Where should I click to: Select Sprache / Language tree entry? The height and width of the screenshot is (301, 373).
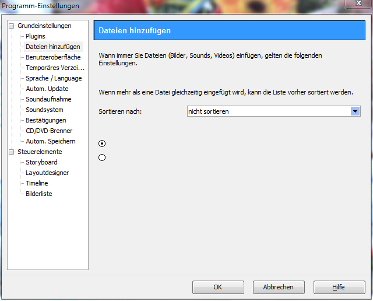[x=54, y=79]
